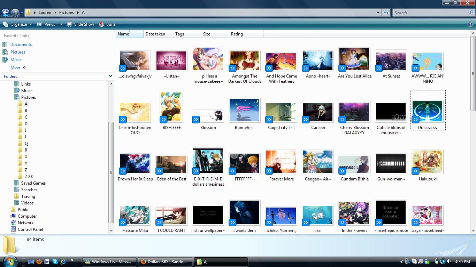The height and width of the screenshot is (267, 476).
Task: Collapse the Folders pane chevron
Action: pyautogui.click(x=110, y=76)
